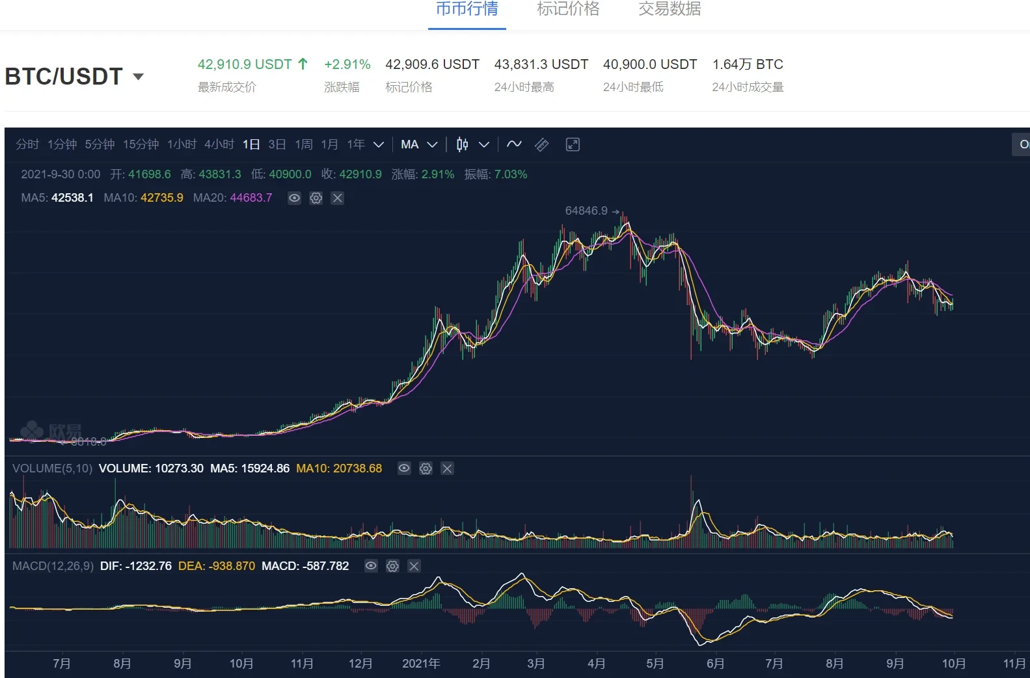Toggle MACD indicator visibility eye
This screenshot has height=678, width=1030.
point(371,566)
